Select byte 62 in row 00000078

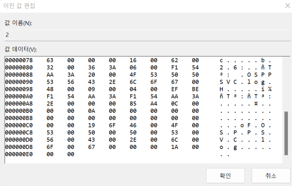pyautogui.click(x=175, y=60)
